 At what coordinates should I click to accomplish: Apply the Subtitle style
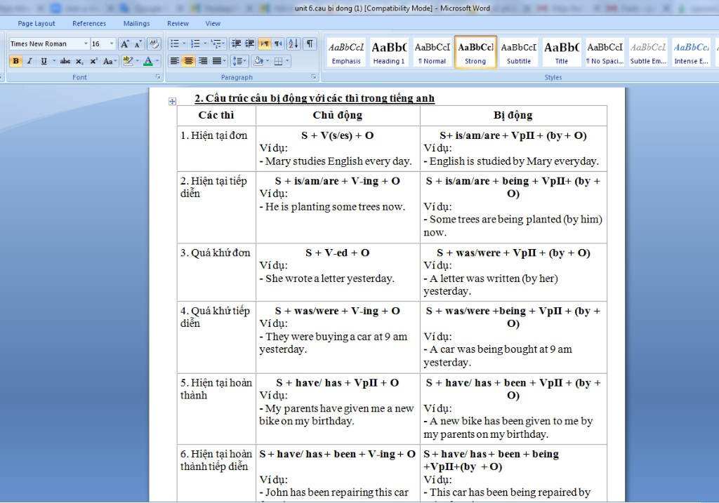pos(519,53)
